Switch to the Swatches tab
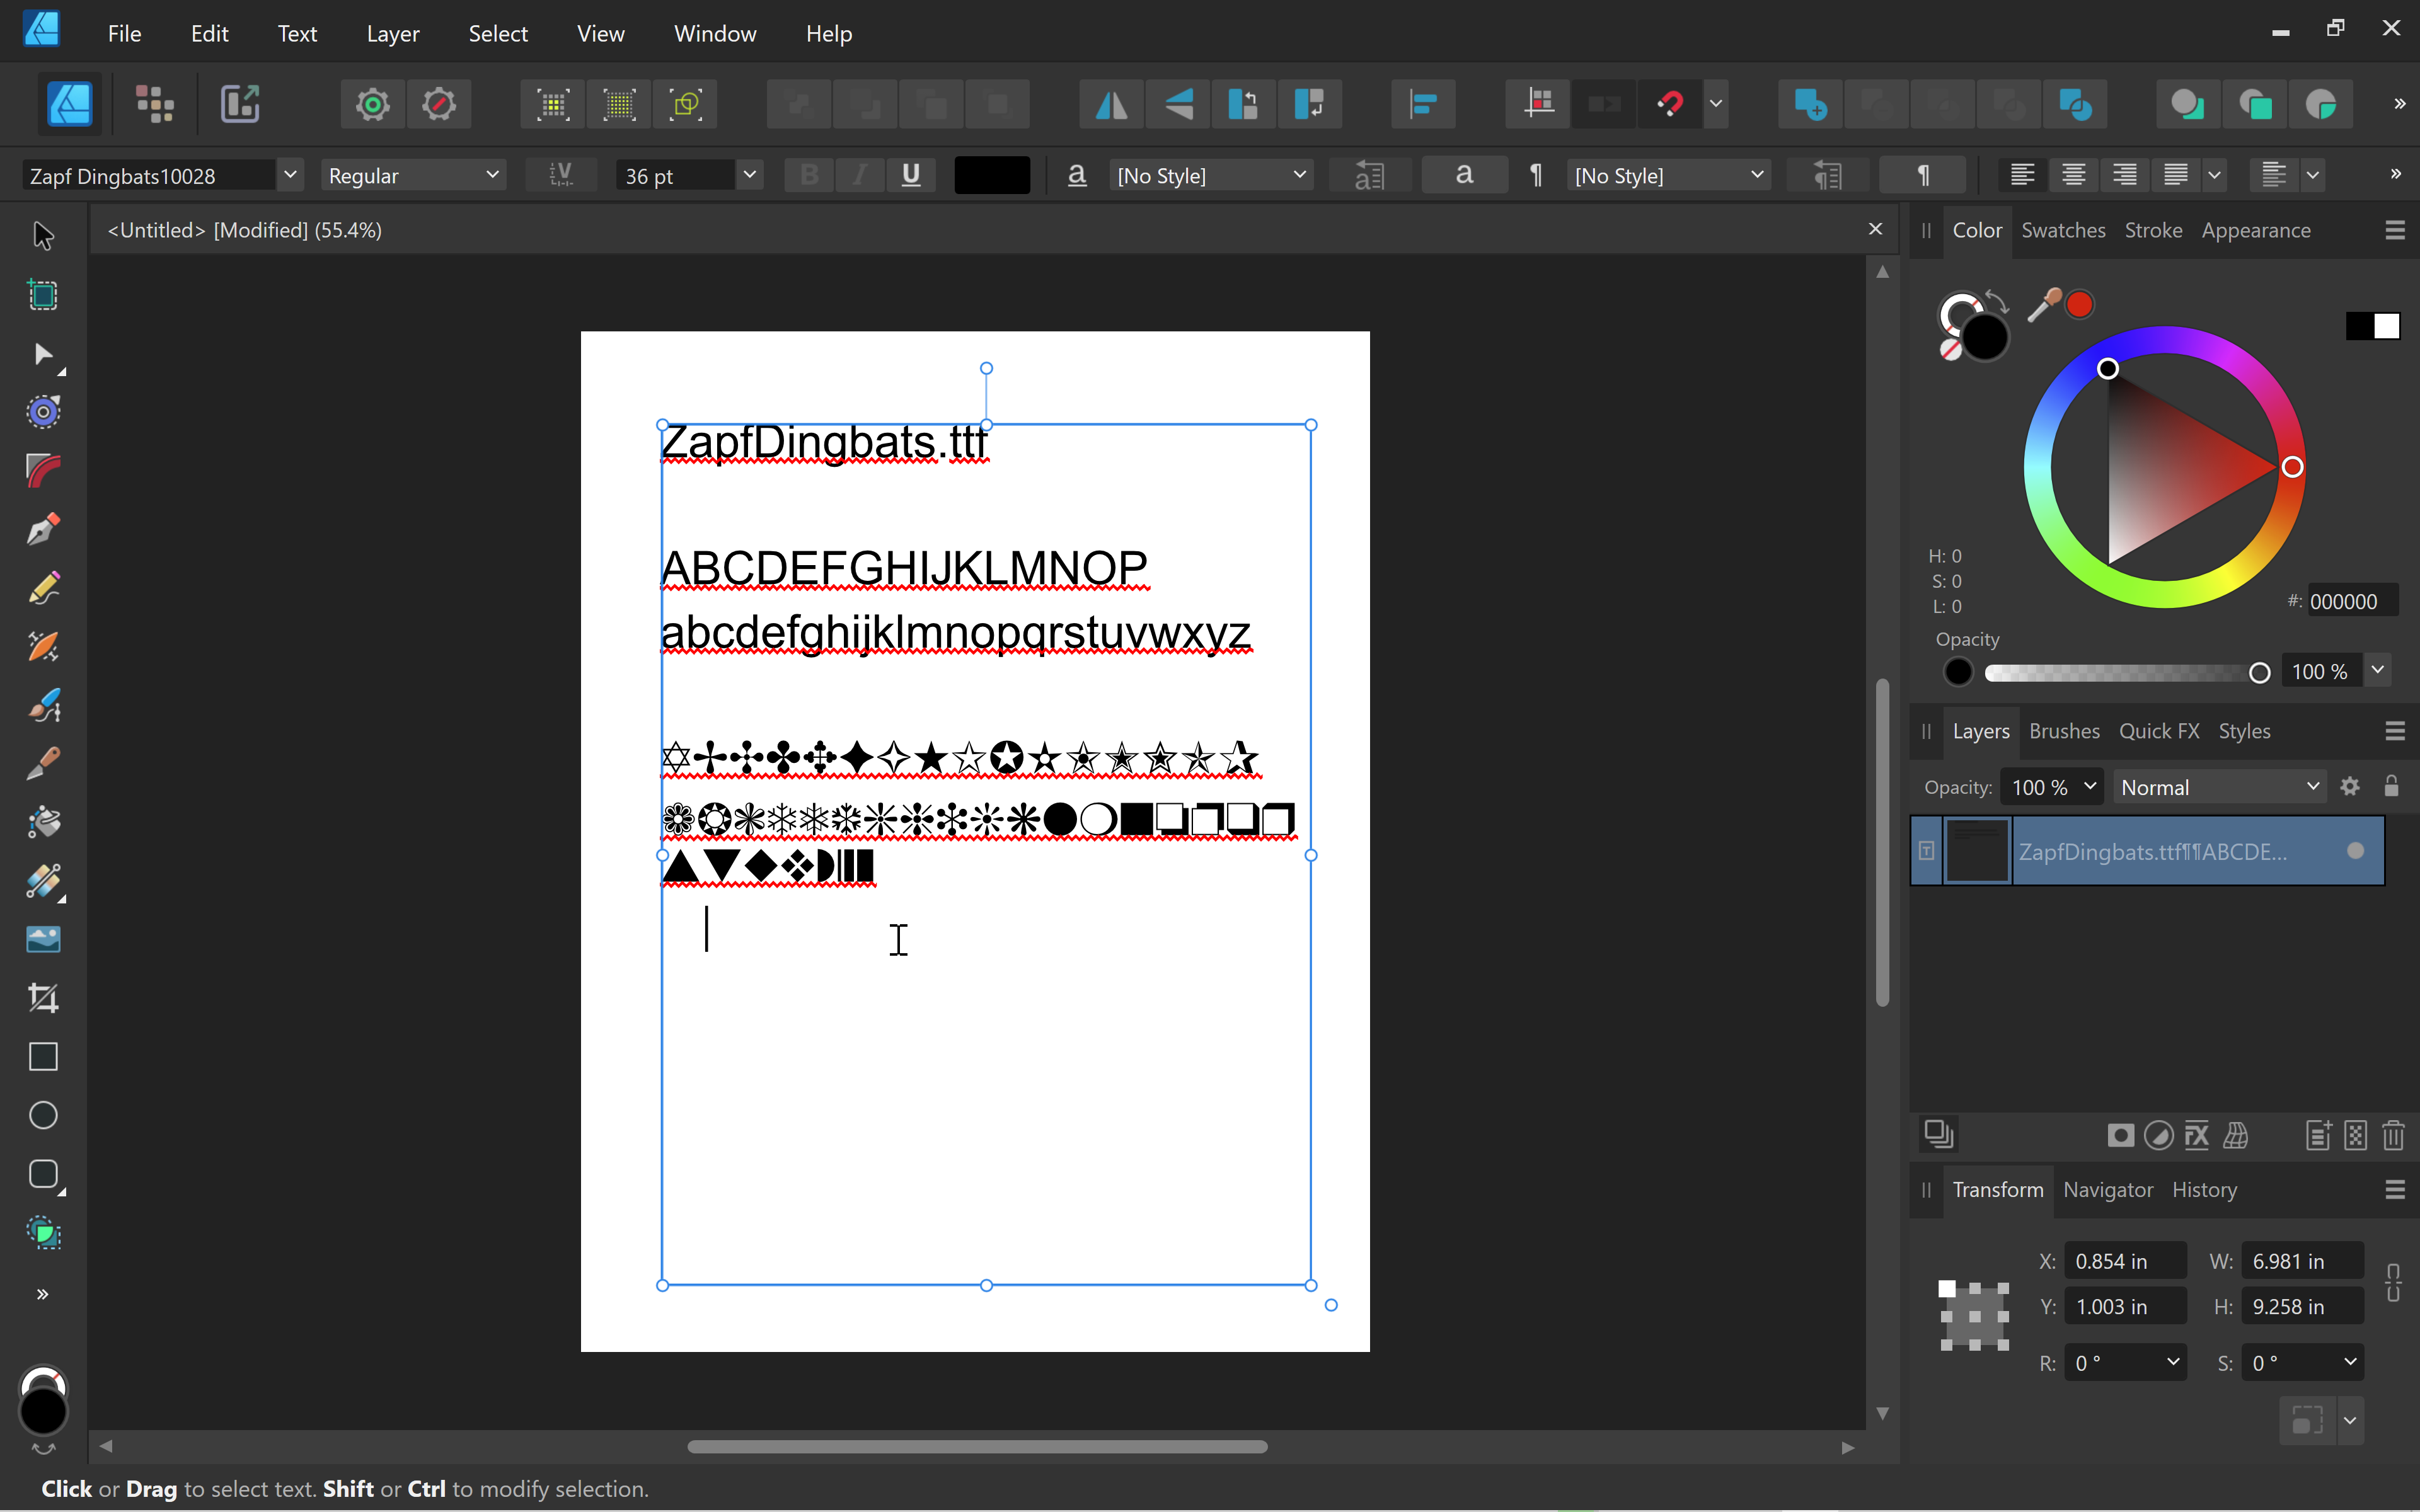Viewport: 2420px width, 1512px height. click(2063, 230)
